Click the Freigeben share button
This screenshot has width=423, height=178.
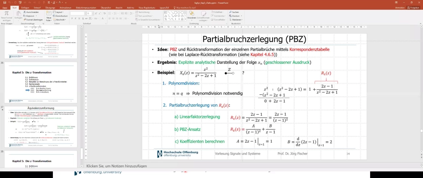pyautogui.click(x=413, y=8)
